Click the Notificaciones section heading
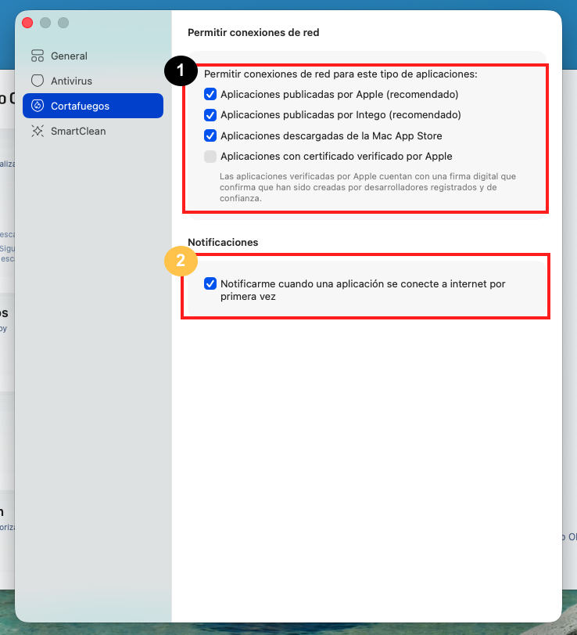The height and width of the screenshot is (635, 577). pos(223,242)
